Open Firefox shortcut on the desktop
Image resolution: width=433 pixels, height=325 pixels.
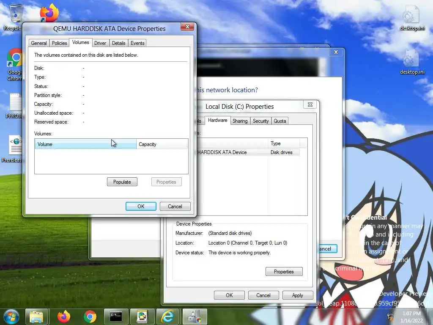click(49, 13)
